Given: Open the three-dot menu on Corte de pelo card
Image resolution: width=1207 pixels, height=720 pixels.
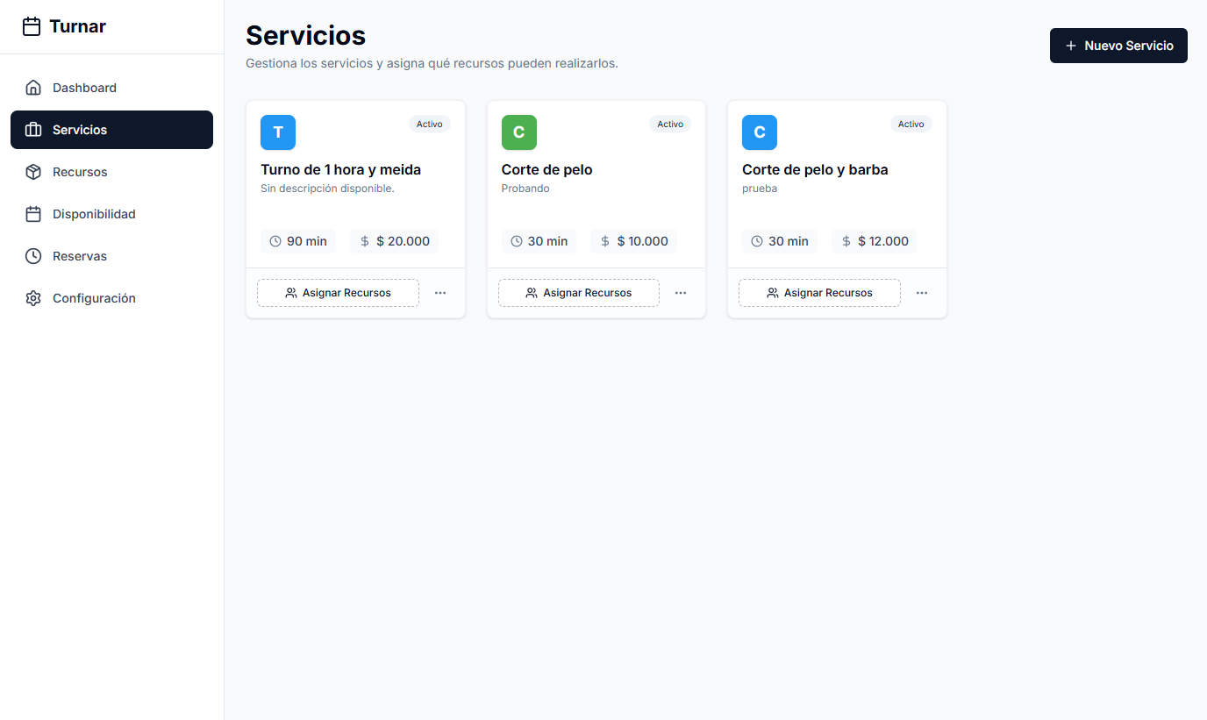Looking at the screenshot, I should coord(681,293).
